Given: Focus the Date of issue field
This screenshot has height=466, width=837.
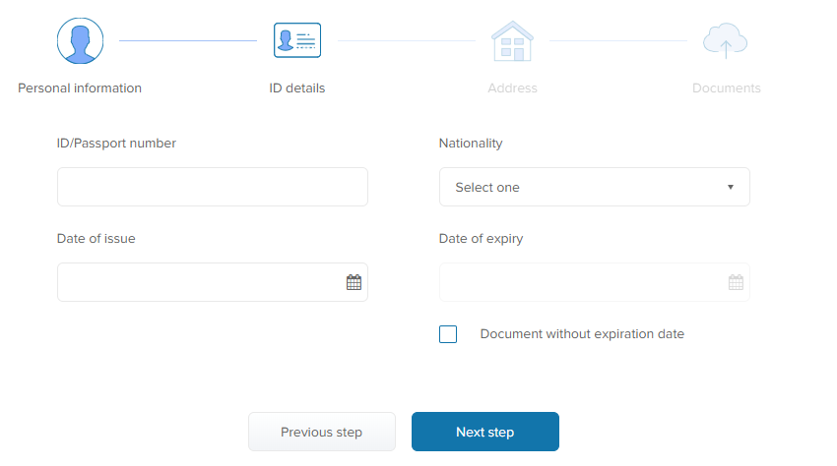Looking at the screenshot, I should pos(213,282).
